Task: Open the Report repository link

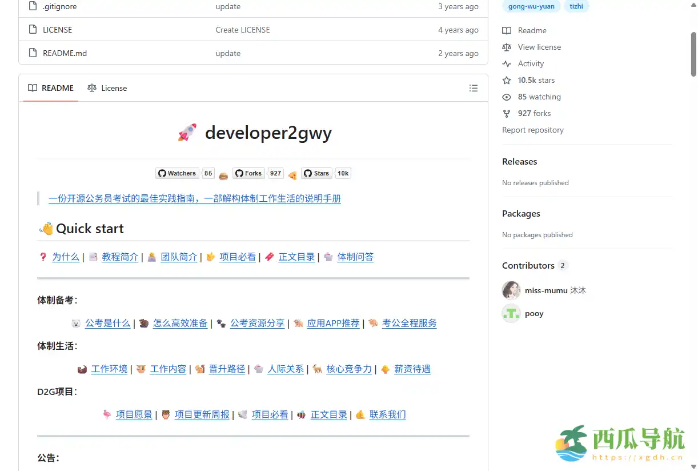Action: click(x=532, y=130)
